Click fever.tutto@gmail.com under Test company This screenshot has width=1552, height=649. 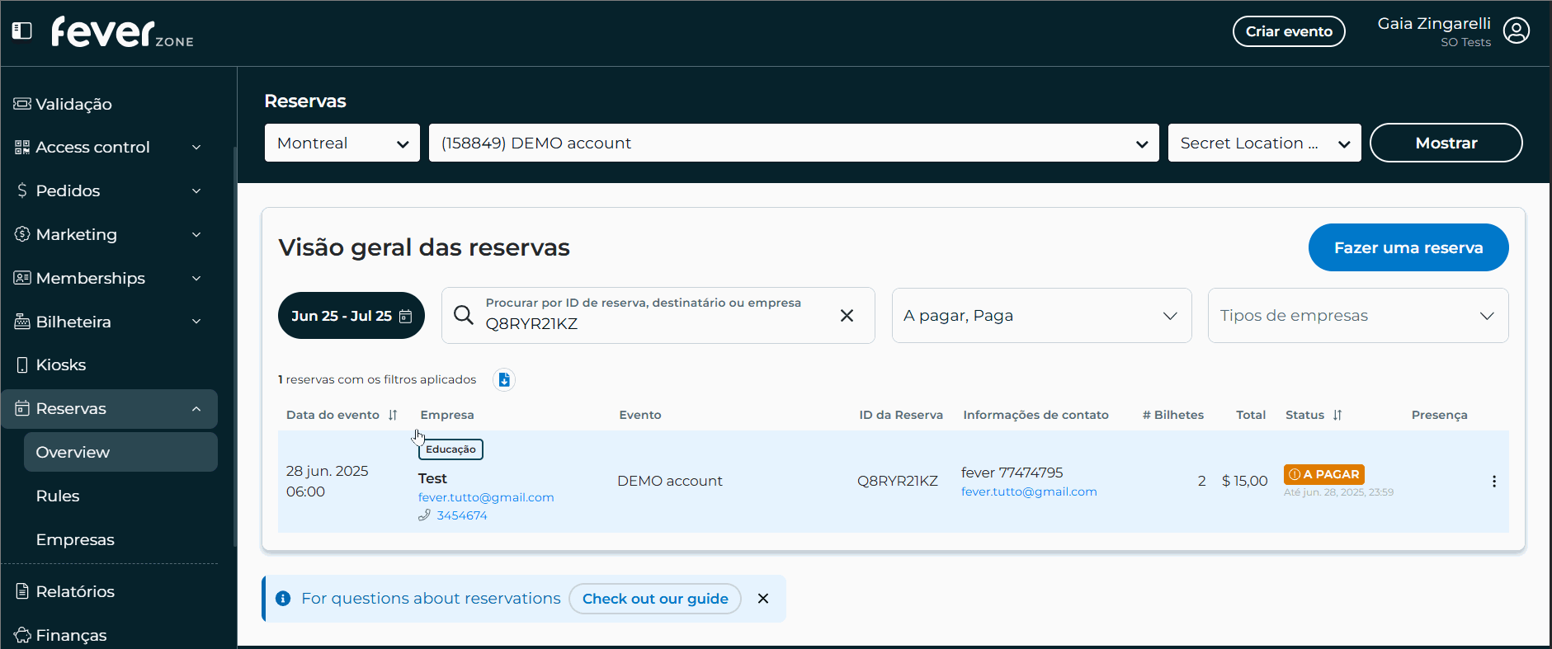pyautogui.click(x=486, y=497)
